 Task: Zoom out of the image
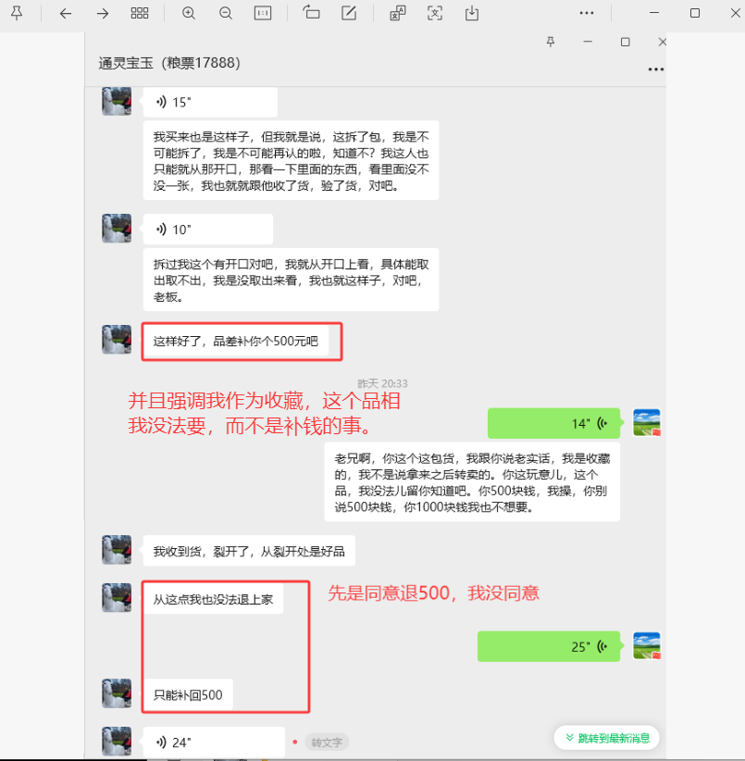coord(226,13)
